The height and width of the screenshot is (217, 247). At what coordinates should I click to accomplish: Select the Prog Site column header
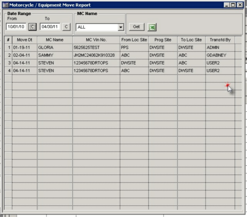(163, 40)
